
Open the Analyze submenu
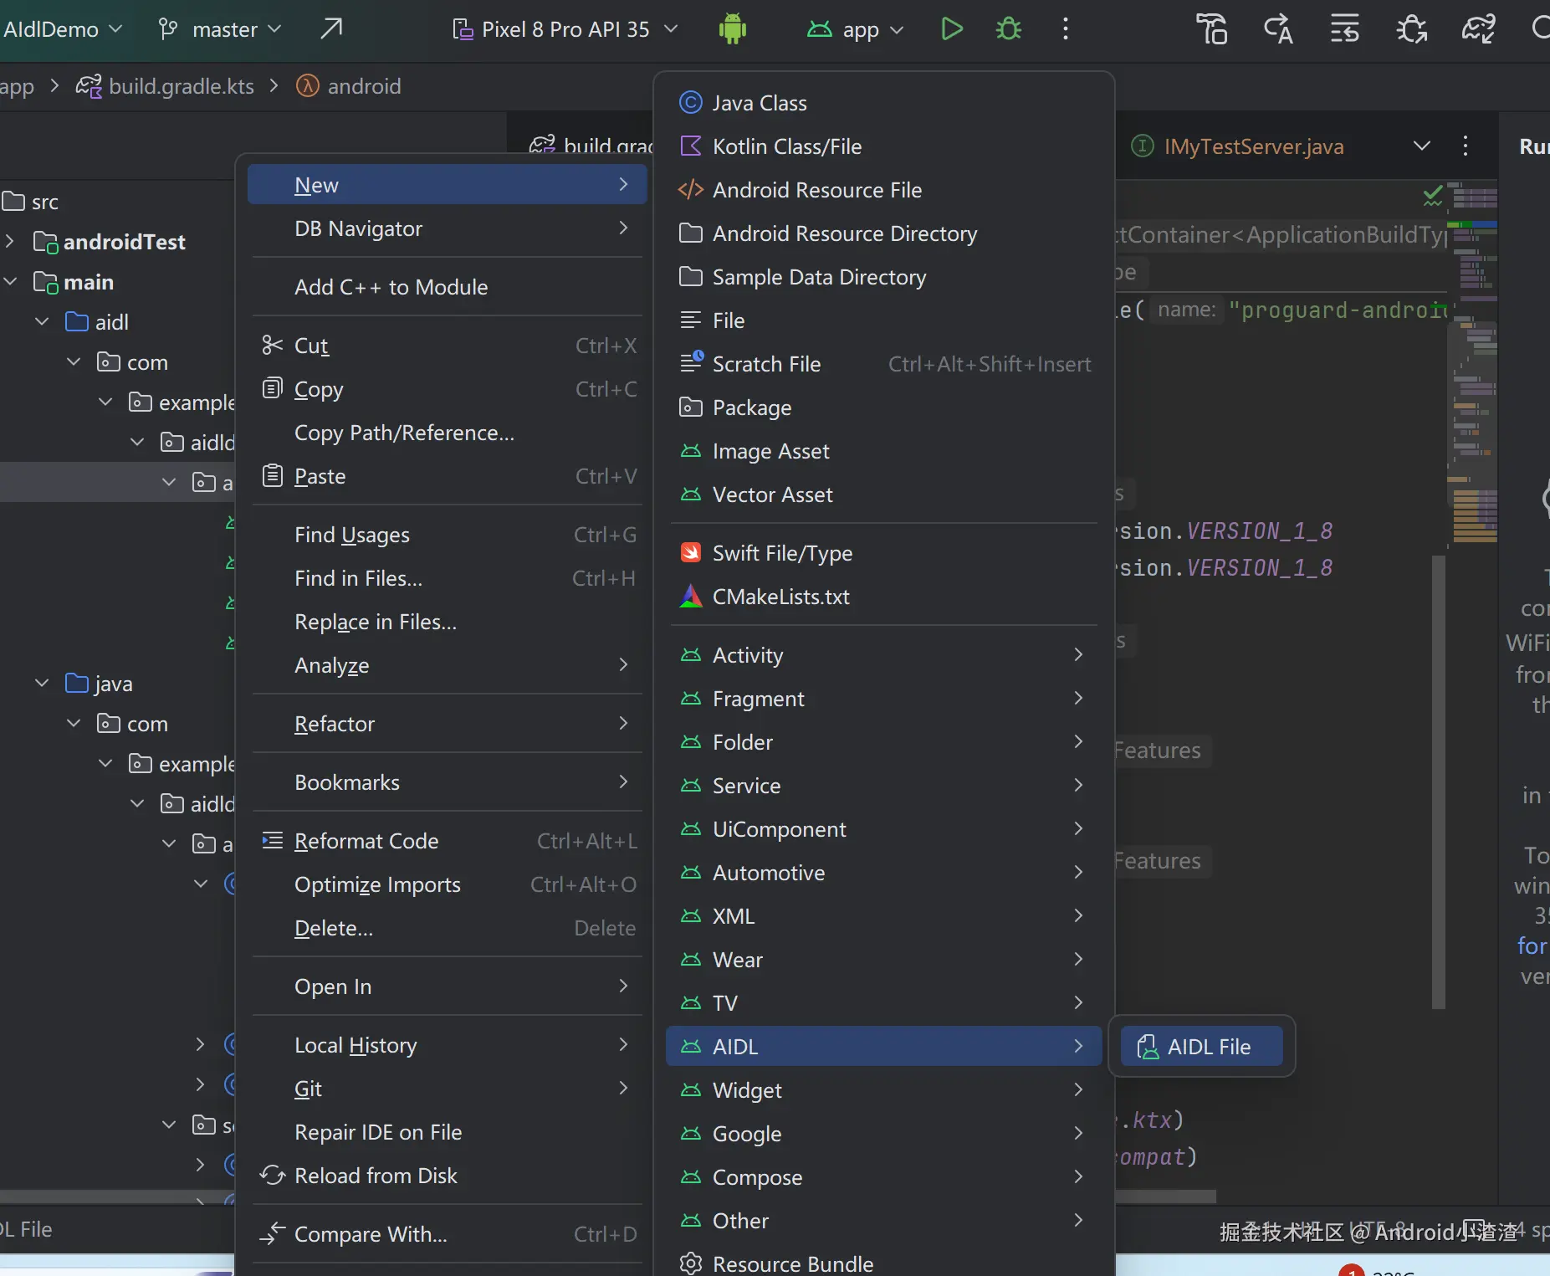(448, 665)
